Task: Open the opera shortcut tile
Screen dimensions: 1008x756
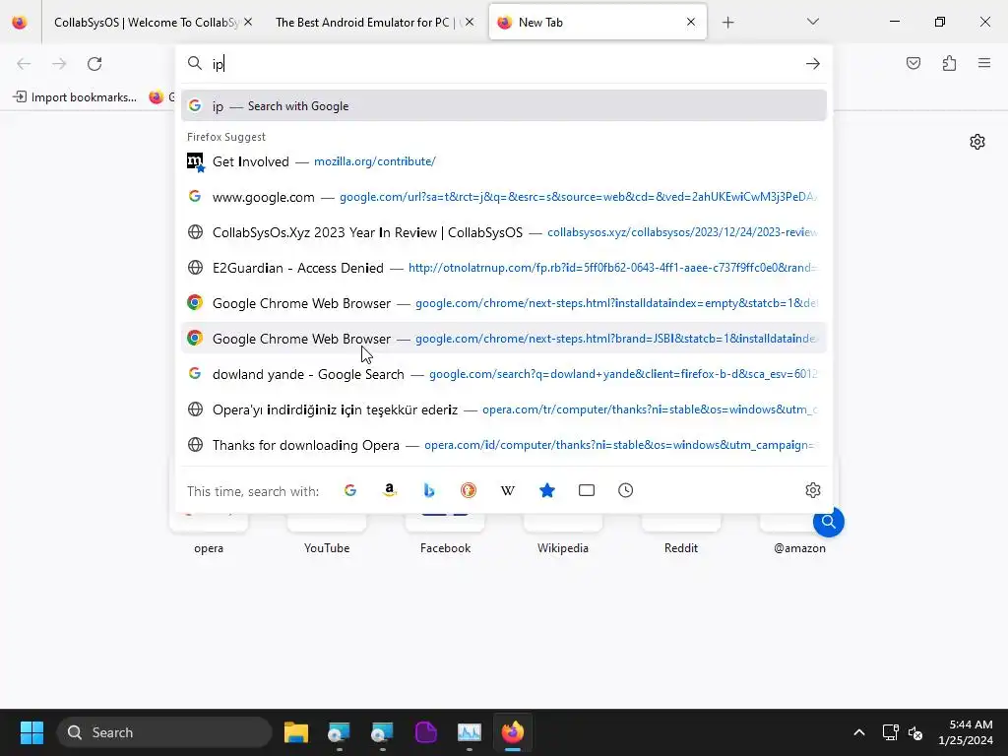Action: click(209, 533)
